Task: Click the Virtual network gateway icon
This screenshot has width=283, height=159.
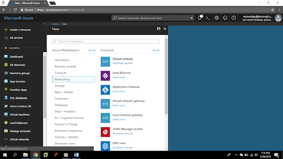Action: click(x=105, y=104)
